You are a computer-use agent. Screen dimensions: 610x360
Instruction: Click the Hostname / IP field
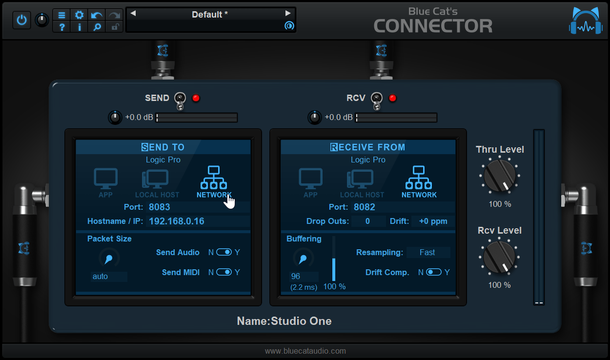pos(198,221)
